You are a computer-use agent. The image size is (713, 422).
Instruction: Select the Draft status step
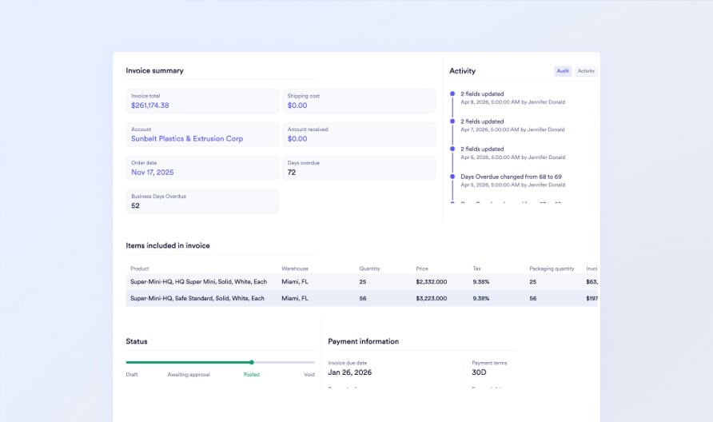[132, 375]
